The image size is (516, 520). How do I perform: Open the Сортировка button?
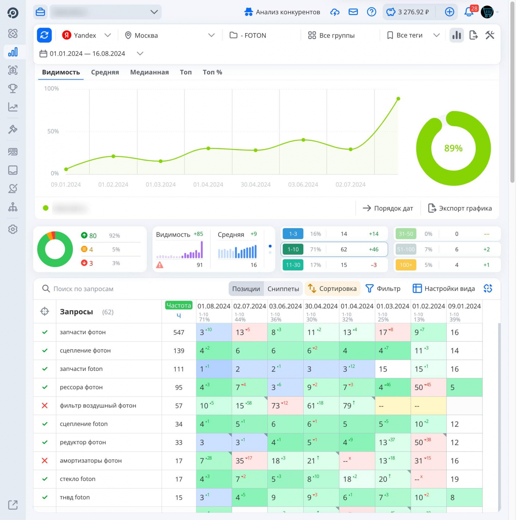point(332,289)
